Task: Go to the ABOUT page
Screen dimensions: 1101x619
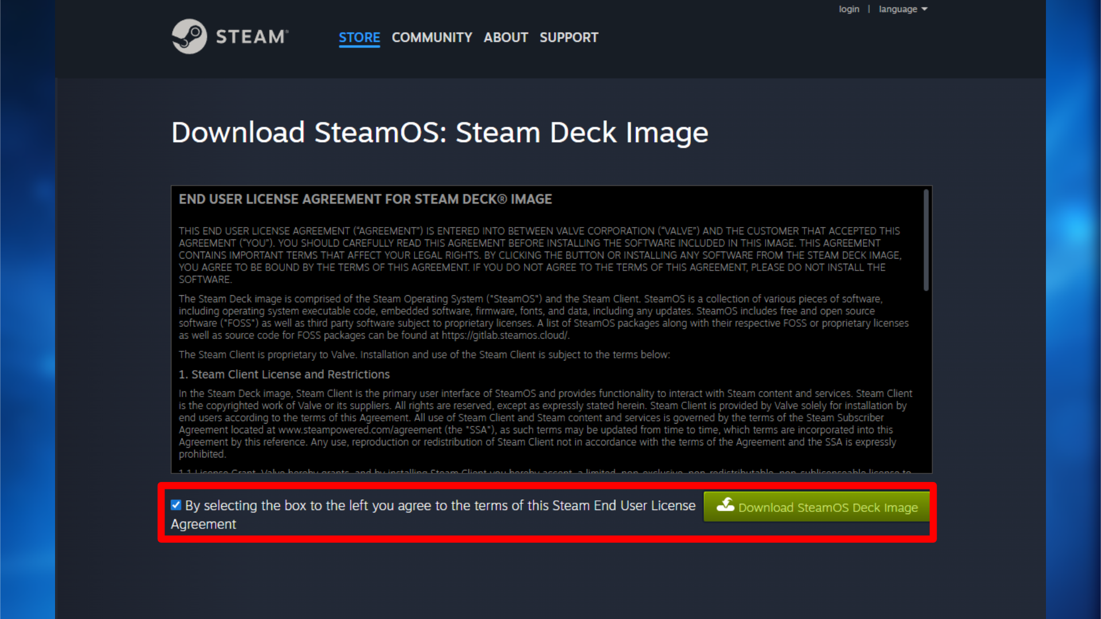Action: 505,38
